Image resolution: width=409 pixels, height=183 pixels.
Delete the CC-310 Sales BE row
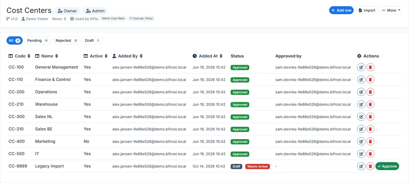coord(370,129)
